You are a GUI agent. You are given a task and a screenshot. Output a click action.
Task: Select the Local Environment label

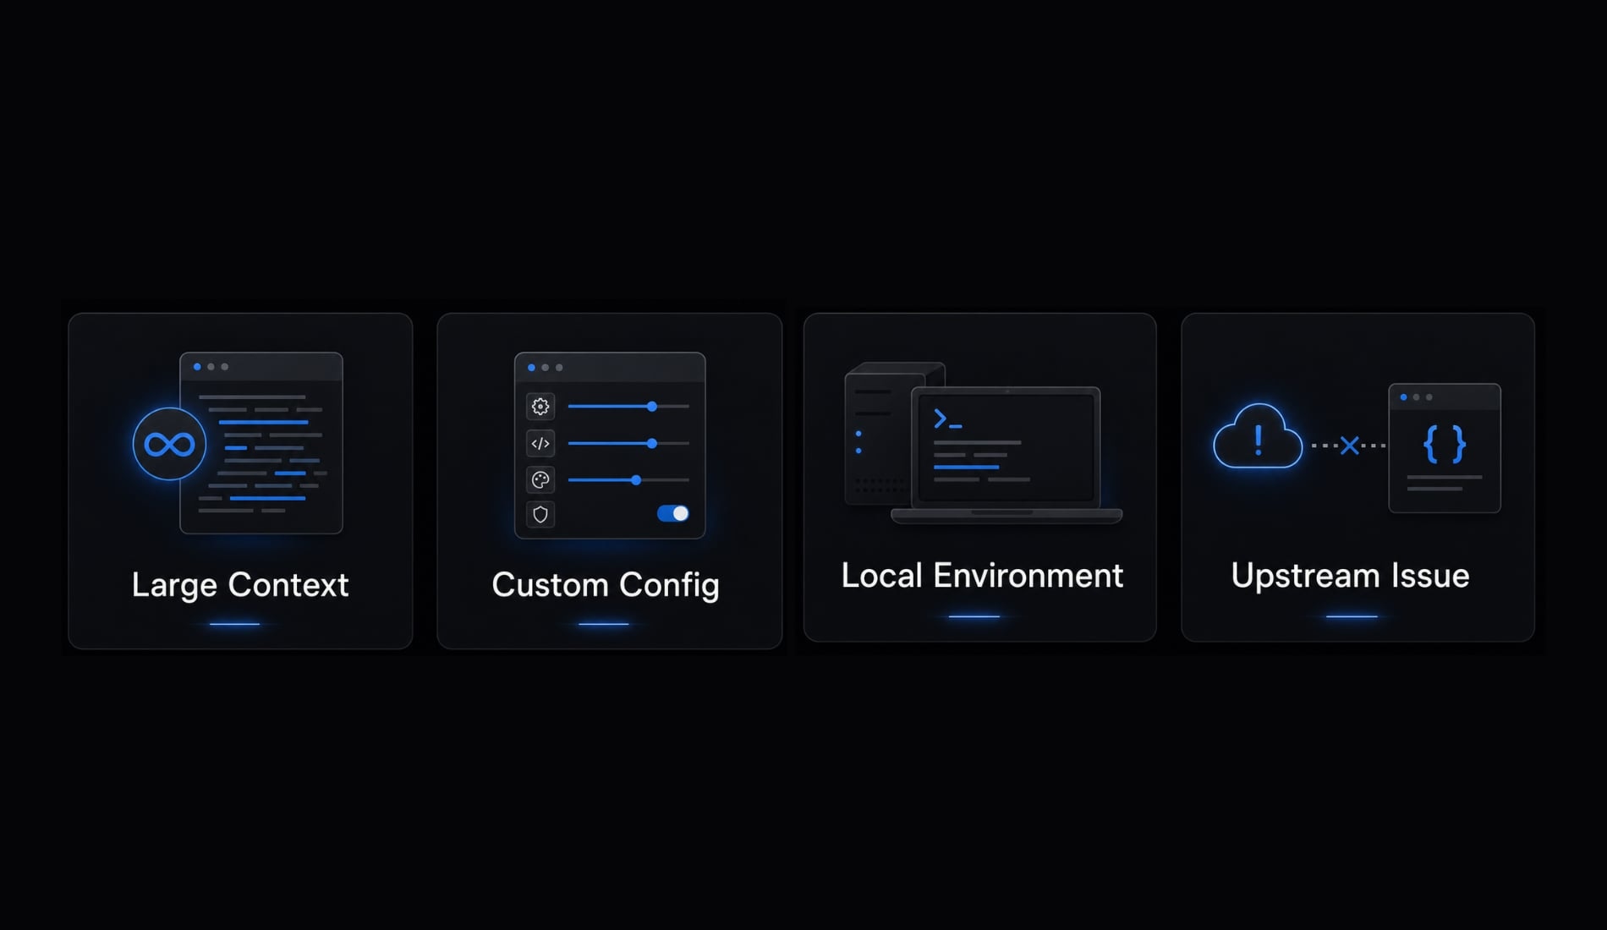[982, 576]
